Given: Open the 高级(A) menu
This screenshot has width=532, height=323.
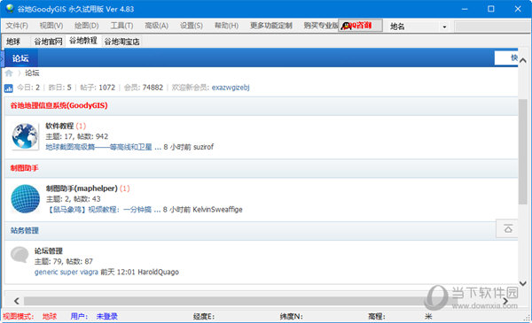Looking at the screenshot, I should (156, 26).
